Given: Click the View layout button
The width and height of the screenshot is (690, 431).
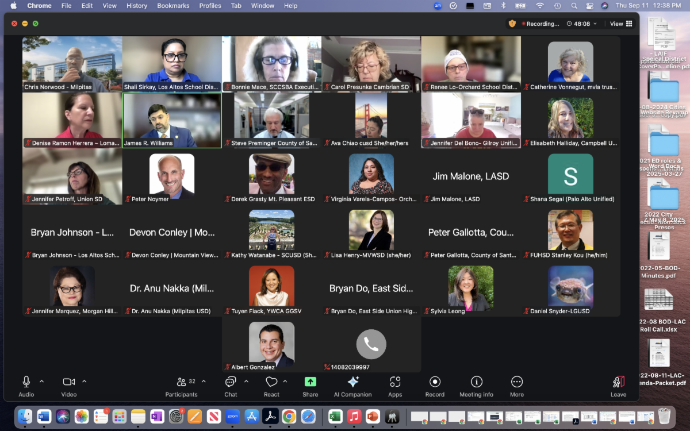Looking at the screenshot, I should pos(621,24).
